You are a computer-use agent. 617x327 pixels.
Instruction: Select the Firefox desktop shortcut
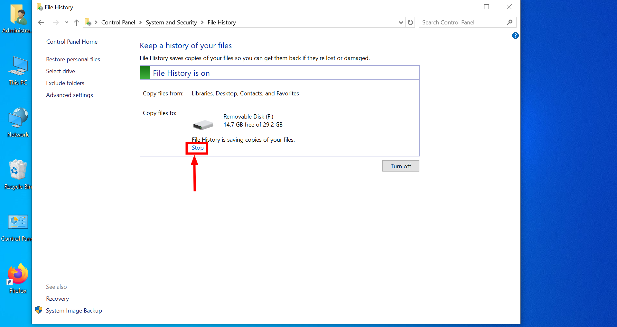coord(18,279)
